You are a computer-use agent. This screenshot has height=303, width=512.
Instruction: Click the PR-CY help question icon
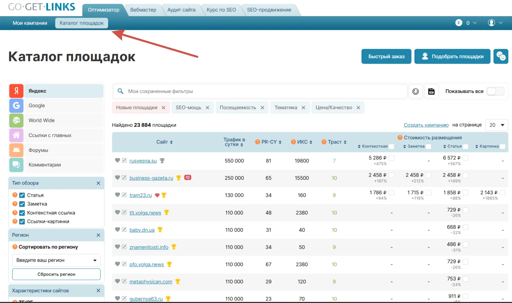click(258, 142)
